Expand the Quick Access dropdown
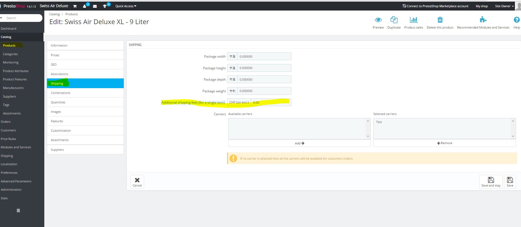 126,6
